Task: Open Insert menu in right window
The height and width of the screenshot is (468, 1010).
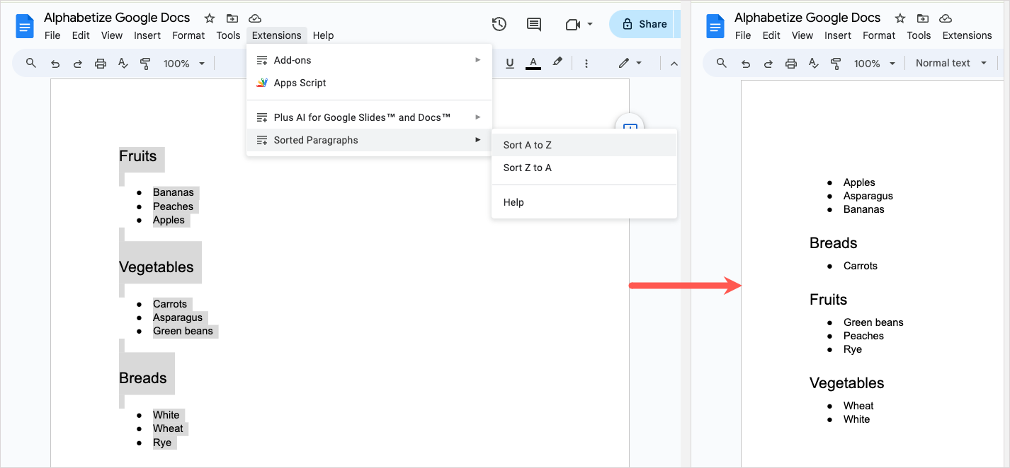Action: click(838, 35)
